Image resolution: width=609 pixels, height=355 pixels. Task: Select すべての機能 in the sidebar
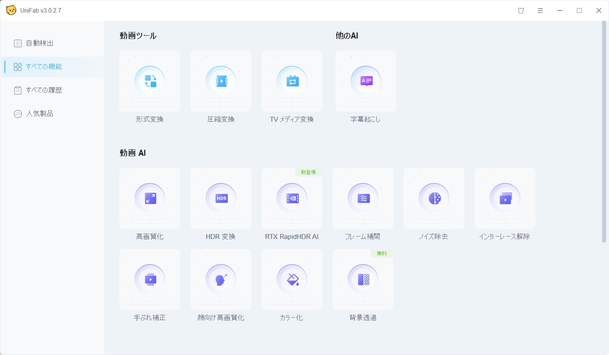[44, 67]
